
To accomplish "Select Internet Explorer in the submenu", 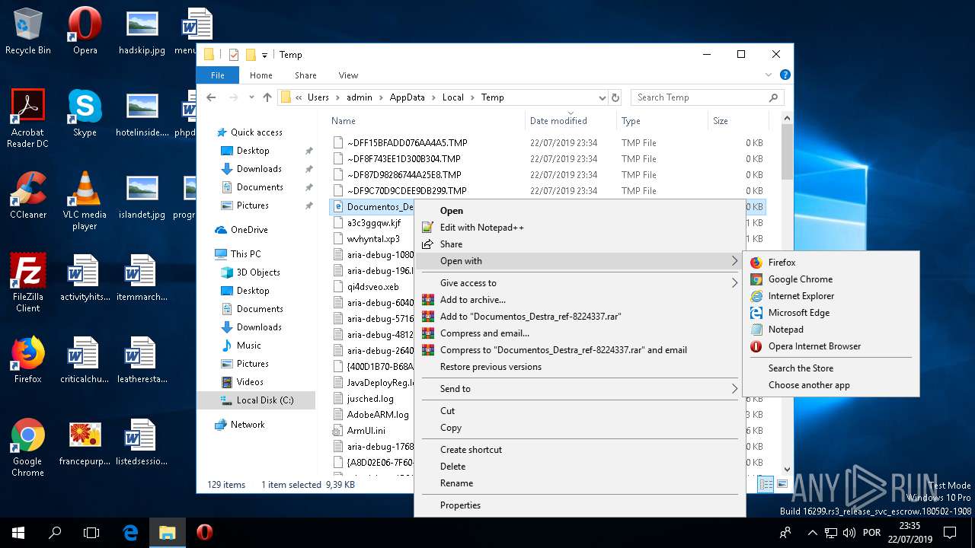I will (x=830, y=296).
